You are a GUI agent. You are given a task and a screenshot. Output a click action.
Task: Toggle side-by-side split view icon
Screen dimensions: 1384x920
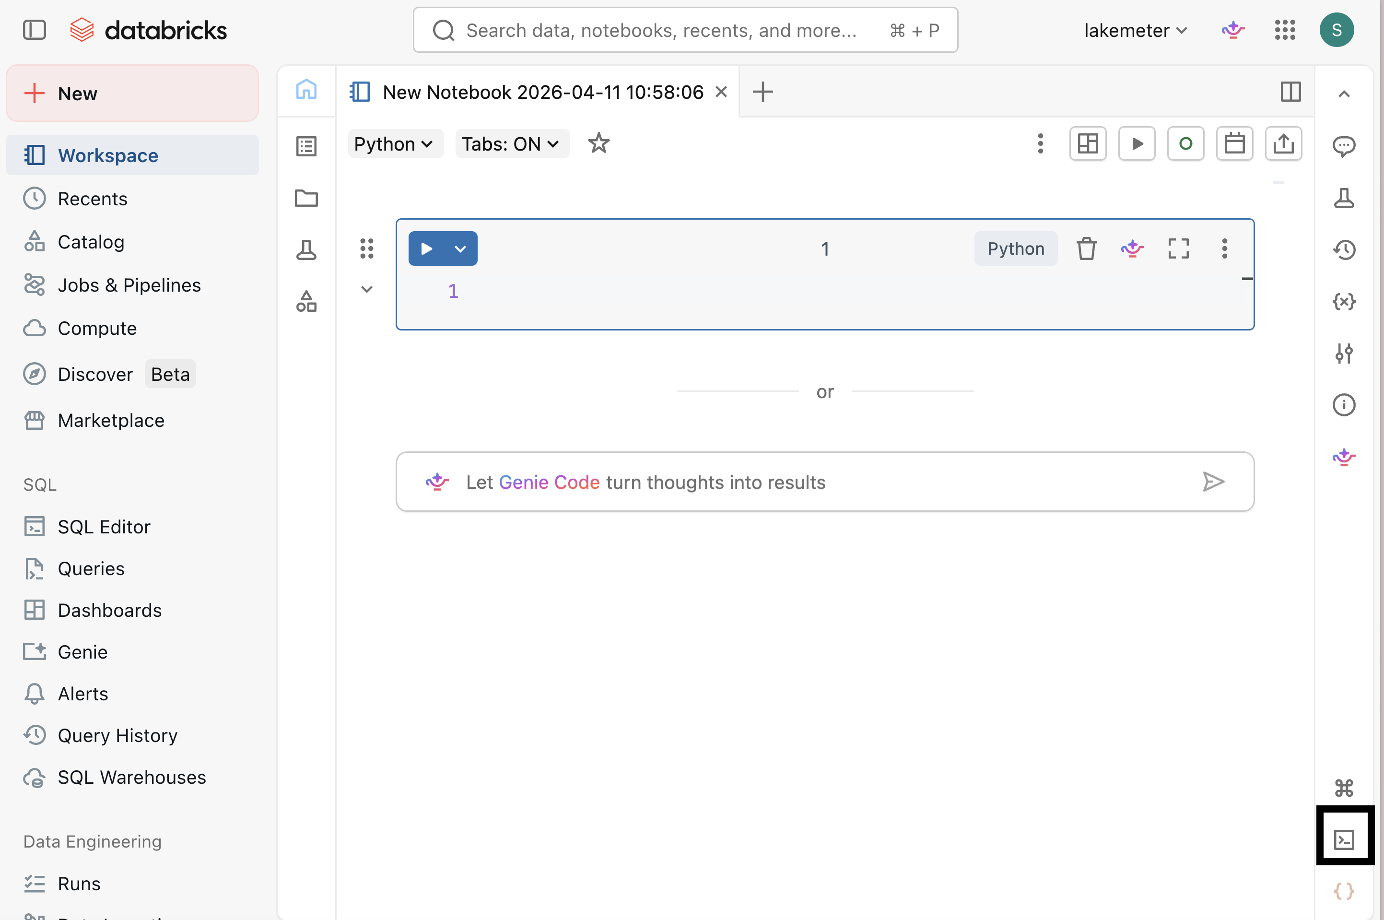click(1290, 92)
